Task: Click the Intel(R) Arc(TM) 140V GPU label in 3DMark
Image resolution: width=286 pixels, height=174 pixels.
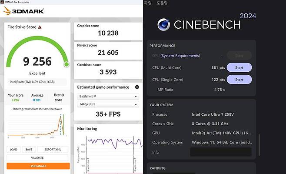Action: pos(32,82)
